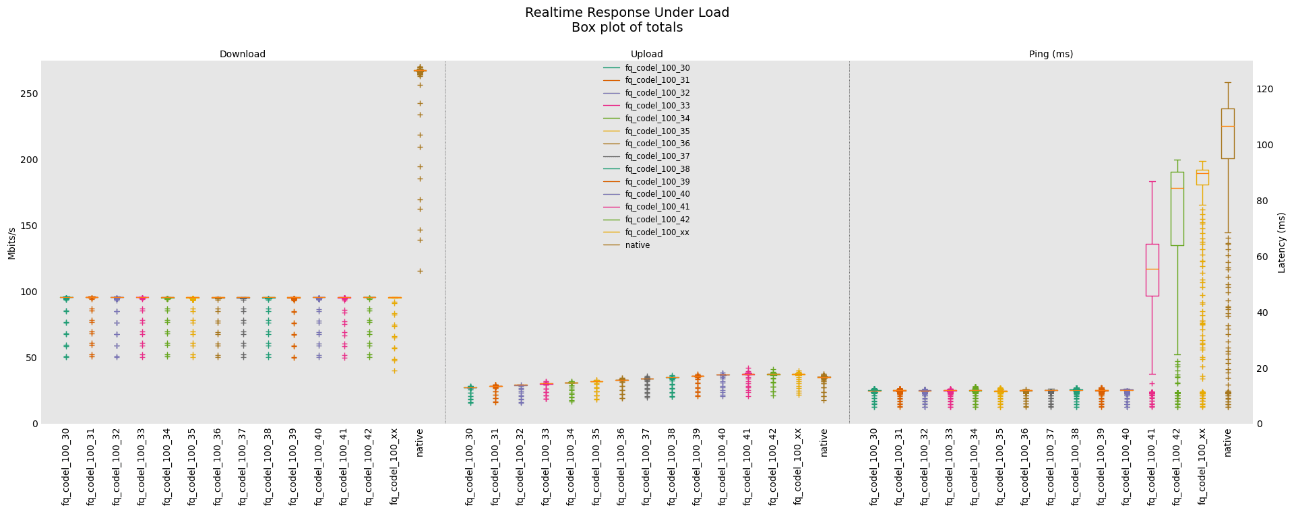Click the "Latency (ms)" y-axis label
This screenshot has width=1294, height=512.
coord(1281,243)
